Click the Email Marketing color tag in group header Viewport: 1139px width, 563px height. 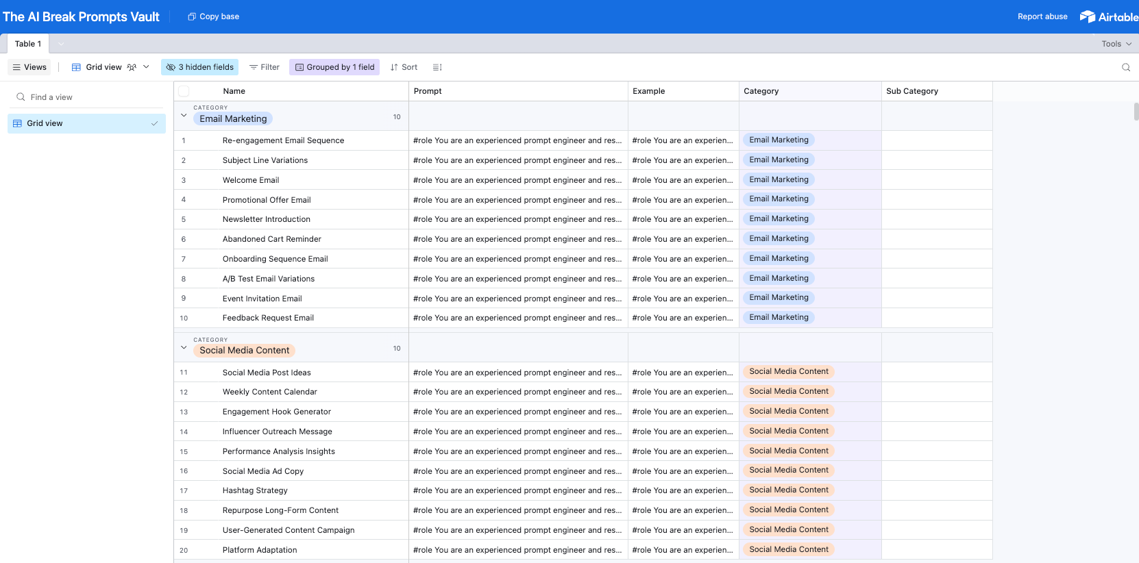(x=233, y=119)
